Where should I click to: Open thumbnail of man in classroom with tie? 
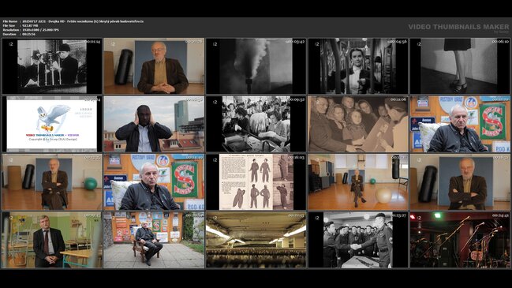click(52, 240)
